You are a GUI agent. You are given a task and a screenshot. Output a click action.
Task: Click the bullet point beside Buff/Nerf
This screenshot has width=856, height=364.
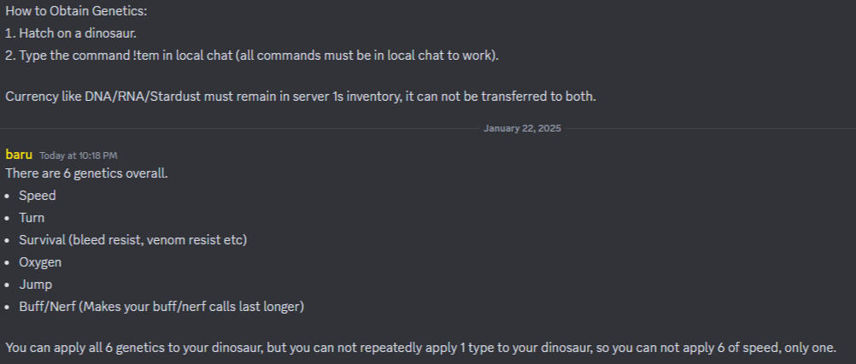(8, 308)
